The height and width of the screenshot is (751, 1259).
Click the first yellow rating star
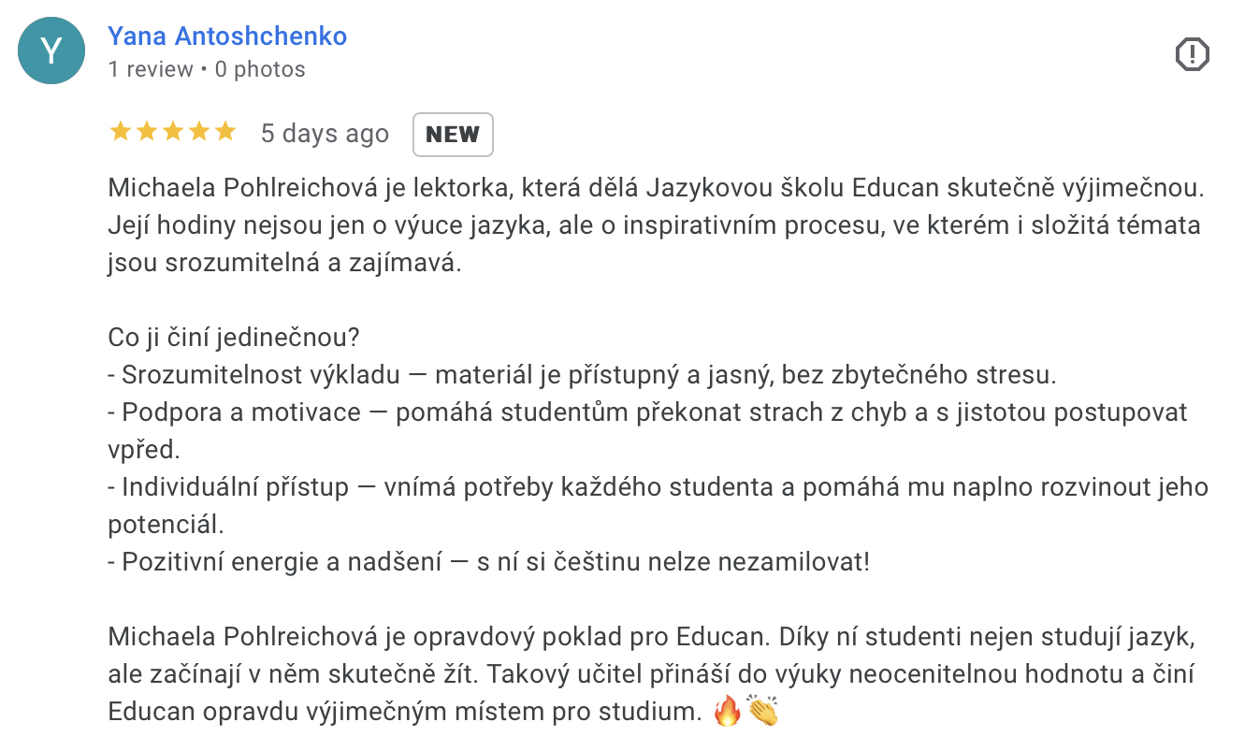(121, 132)
